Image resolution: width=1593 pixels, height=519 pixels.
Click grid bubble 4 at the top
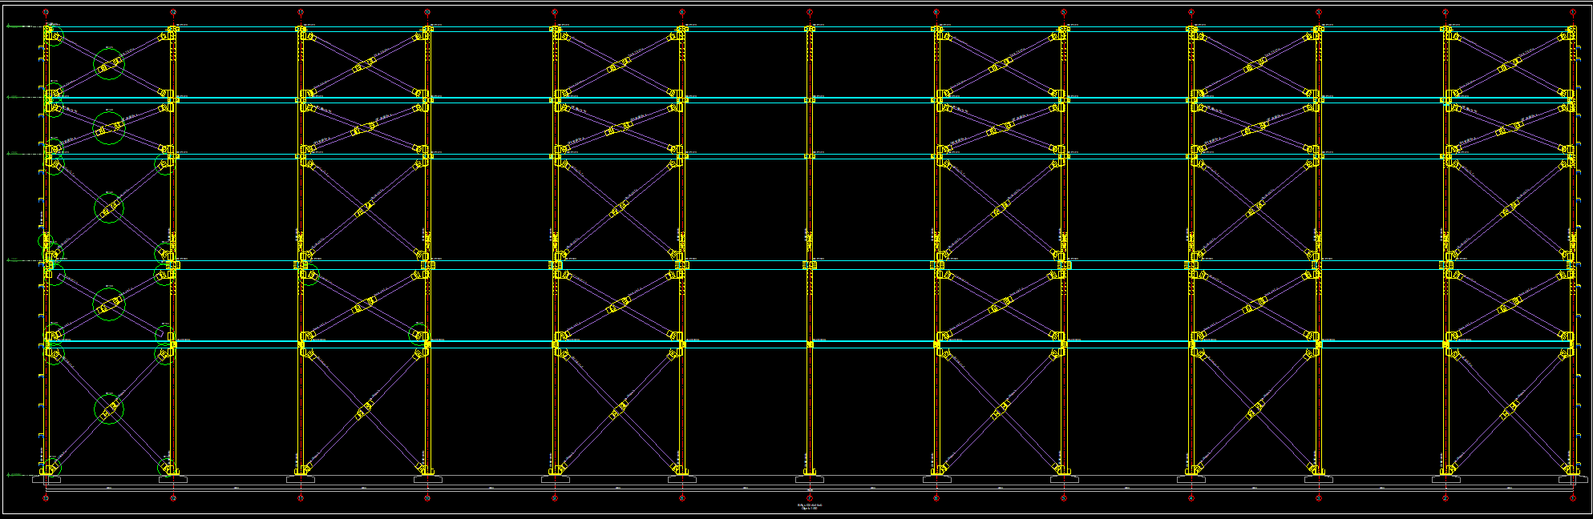point(1191,12)
